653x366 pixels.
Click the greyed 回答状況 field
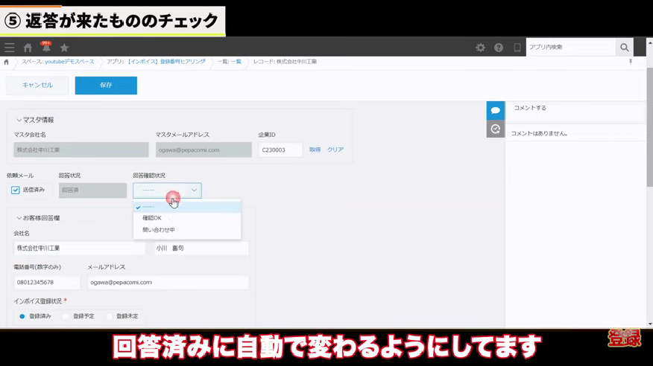tap(93, 190)
